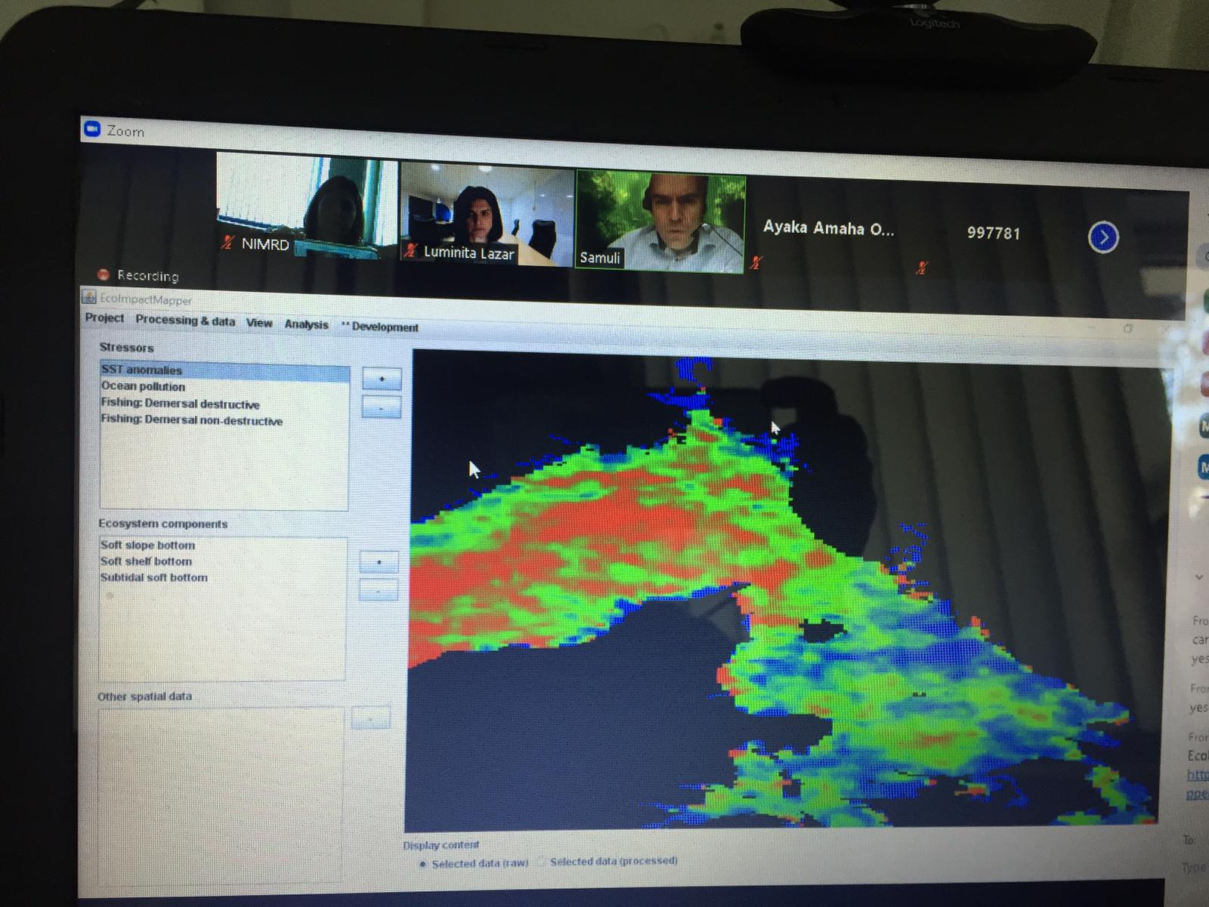Select the SST anomalies stressor
The width and height of the screenshot is (1209, 907).
(x=225, y=370)
